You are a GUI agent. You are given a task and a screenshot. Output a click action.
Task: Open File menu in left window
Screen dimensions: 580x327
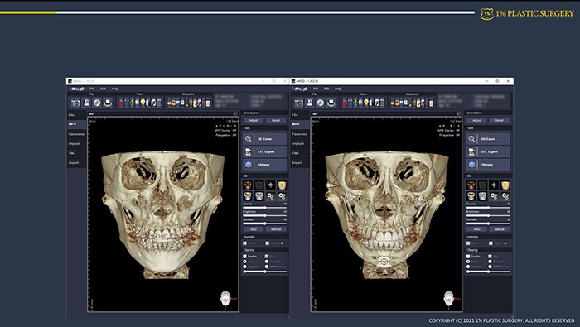point(92,89)
